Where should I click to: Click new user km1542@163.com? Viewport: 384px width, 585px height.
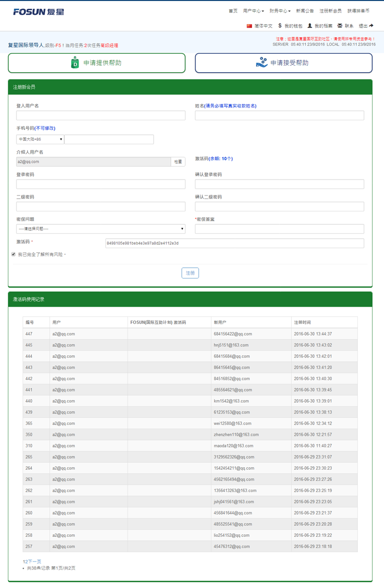(231, 401)
